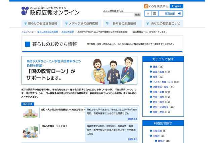Click the blue square beside 暮らしのお役立ち情報 heading
Image resolution: width=215 pixels, height=143 pixels.
[x=28, y=44]
